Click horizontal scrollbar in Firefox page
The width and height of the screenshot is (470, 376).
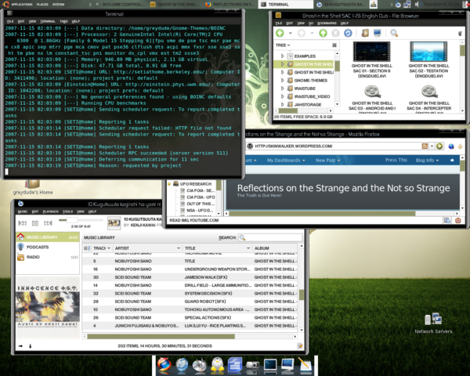(x=322, y=214)
